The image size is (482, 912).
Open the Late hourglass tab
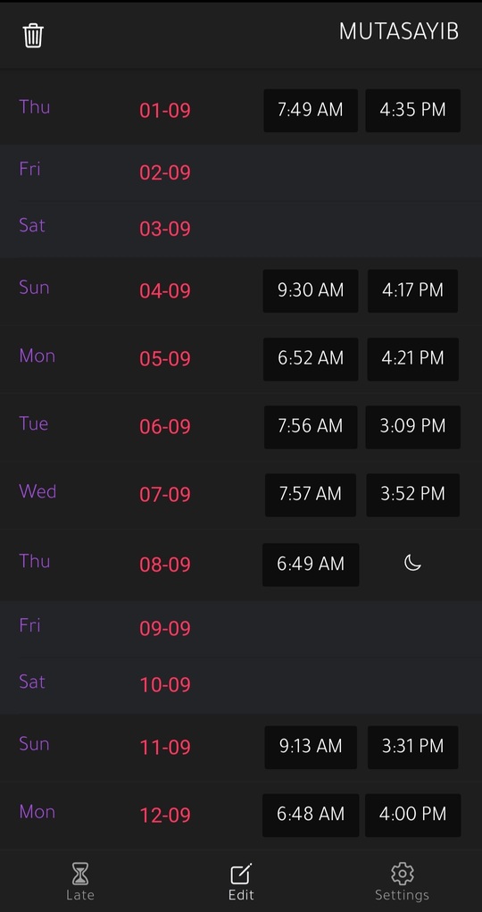click(80, 881)
